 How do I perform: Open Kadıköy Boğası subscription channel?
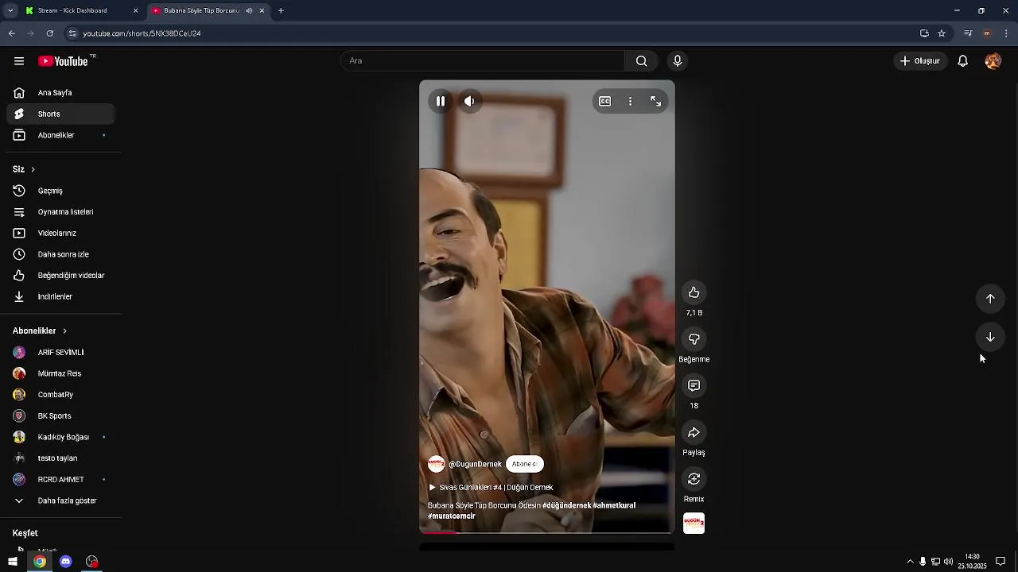click(60, 437)
